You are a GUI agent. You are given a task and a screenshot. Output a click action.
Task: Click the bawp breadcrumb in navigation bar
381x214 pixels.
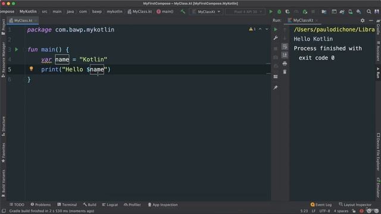(x=96, y=11)
